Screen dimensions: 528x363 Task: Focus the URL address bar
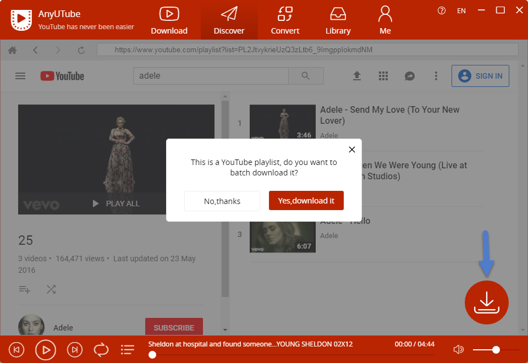pyautogui.click(x=307, y=50)
